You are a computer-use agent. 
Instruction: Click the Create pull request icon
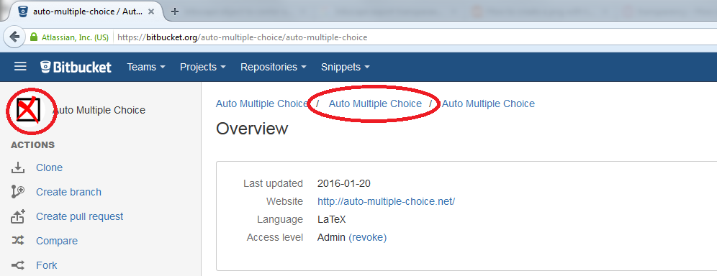tap(17, 216)
